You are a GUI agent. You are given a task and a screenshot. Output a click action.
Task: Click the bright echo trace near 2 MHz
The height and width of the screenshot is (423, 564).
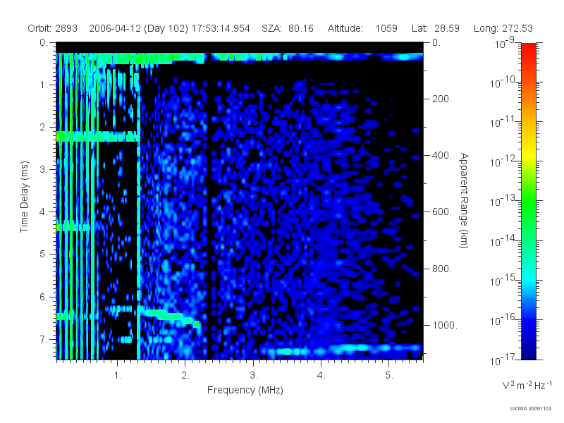click(x=169, y=317)
